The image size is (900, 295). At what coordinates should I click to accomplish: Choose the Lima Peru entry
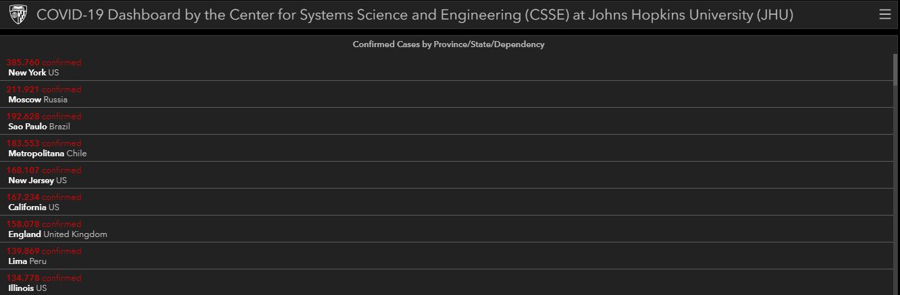pos(27,261)
